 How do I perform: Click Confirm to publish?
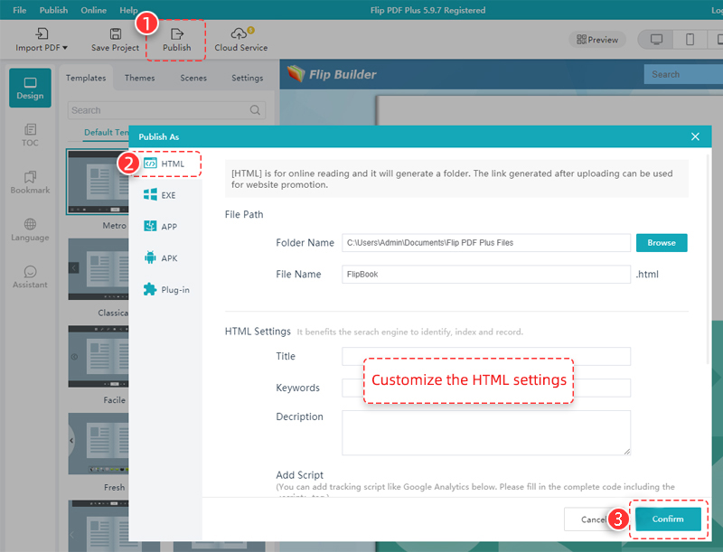click(668, 519)
